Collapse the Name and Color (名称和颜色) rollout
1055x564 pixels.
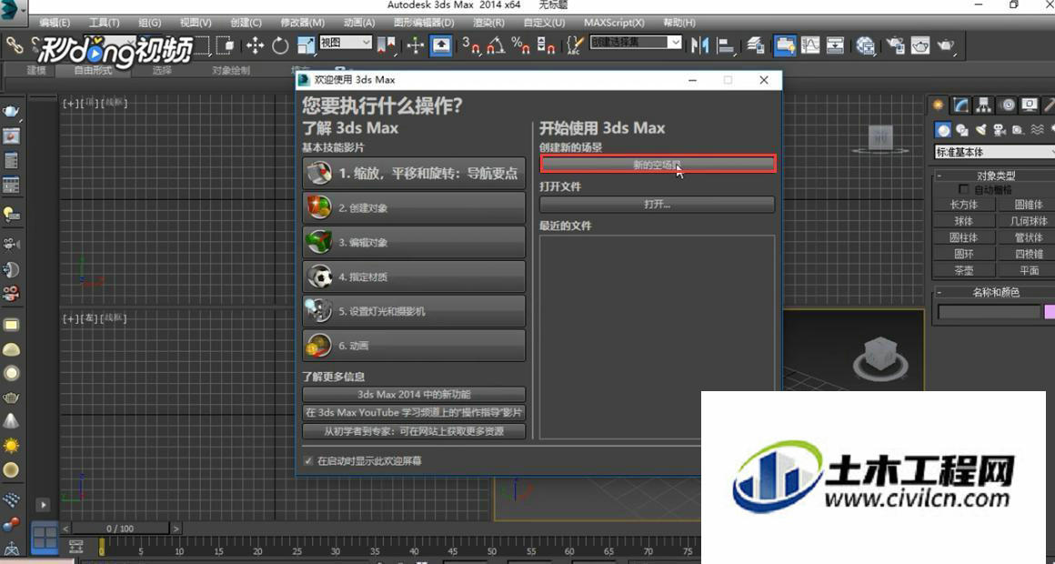(996, 292)
